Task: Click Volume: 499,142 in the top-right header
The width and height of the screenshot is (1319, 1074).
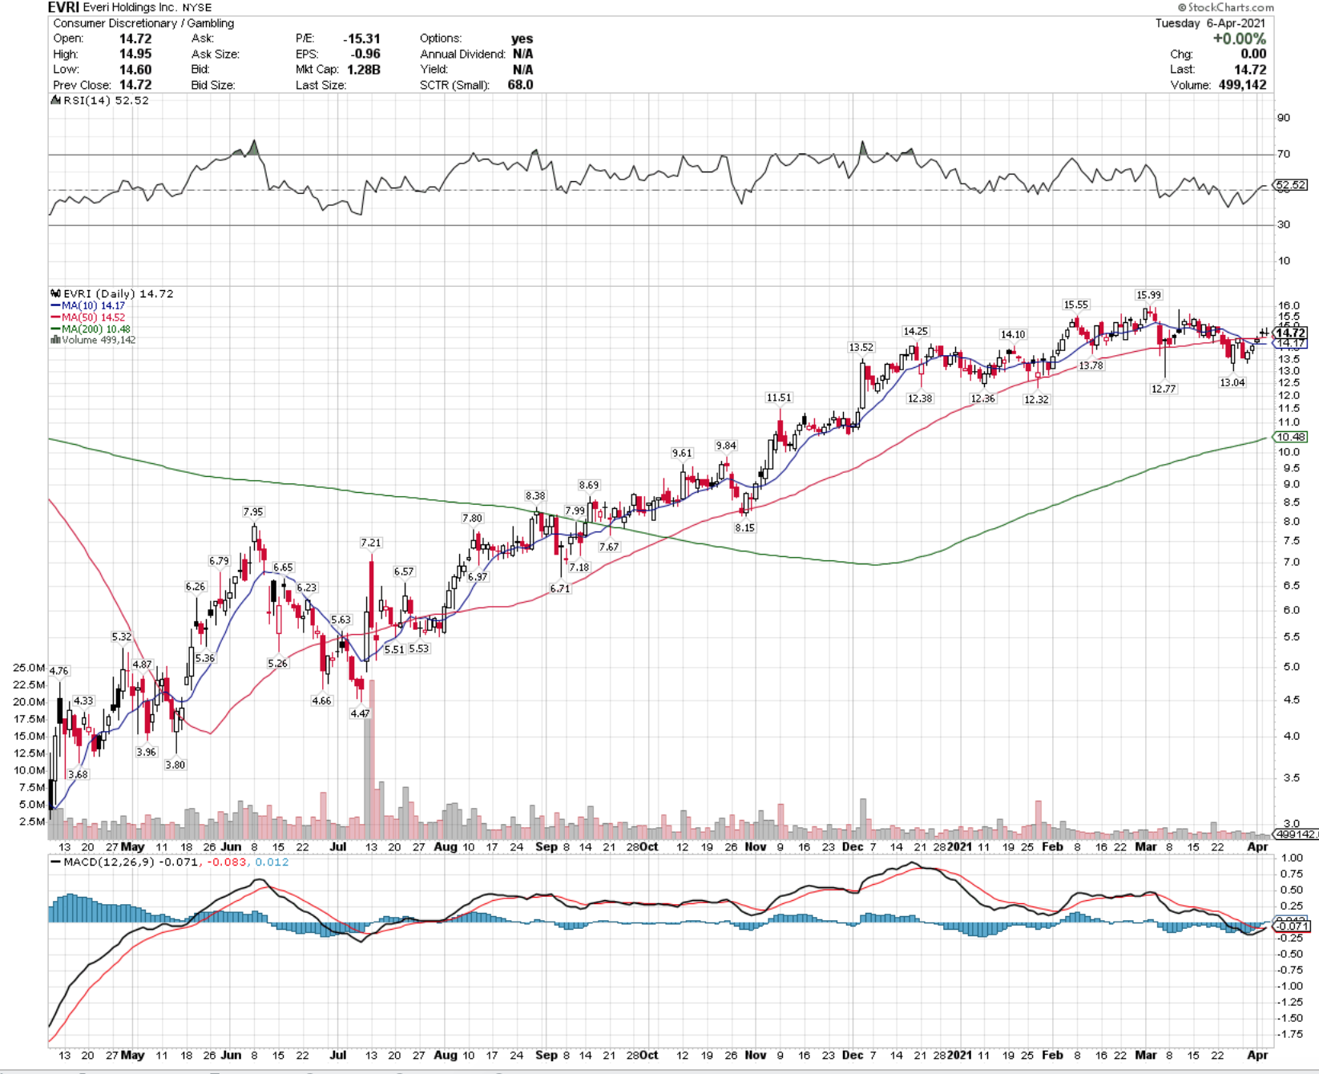Action: pyautogui.click(x=1218, y=85)
